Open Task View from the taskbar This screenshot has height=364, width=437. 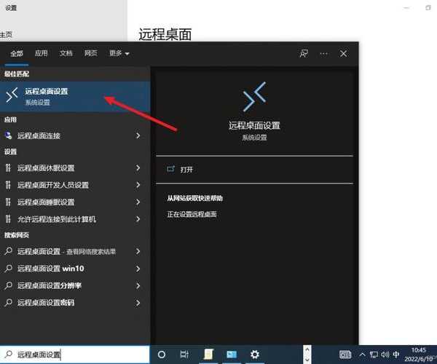(184, 355)
